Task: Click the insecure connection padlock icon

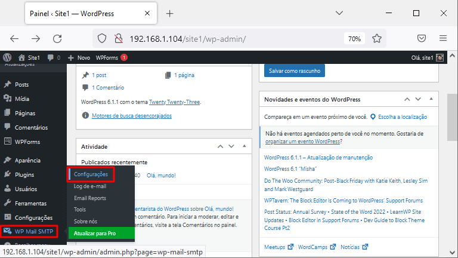Action: [x=119, y=38]
